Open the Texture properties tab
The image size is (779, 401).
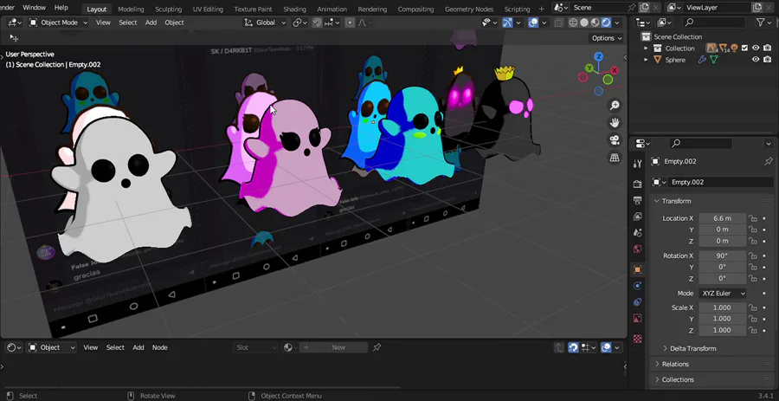coord(637,339)
